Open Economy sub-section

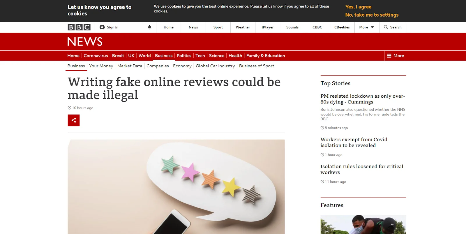pyautogui.click(x=182, y=66)
